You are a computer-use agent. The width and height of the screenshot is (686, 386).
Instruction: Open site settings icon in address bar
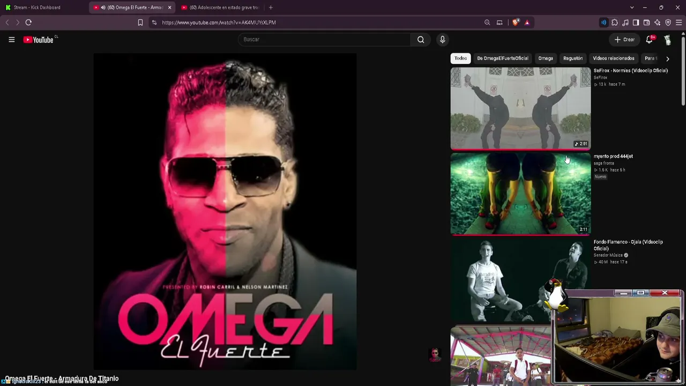pyautogui.click(x=154, y=23)
